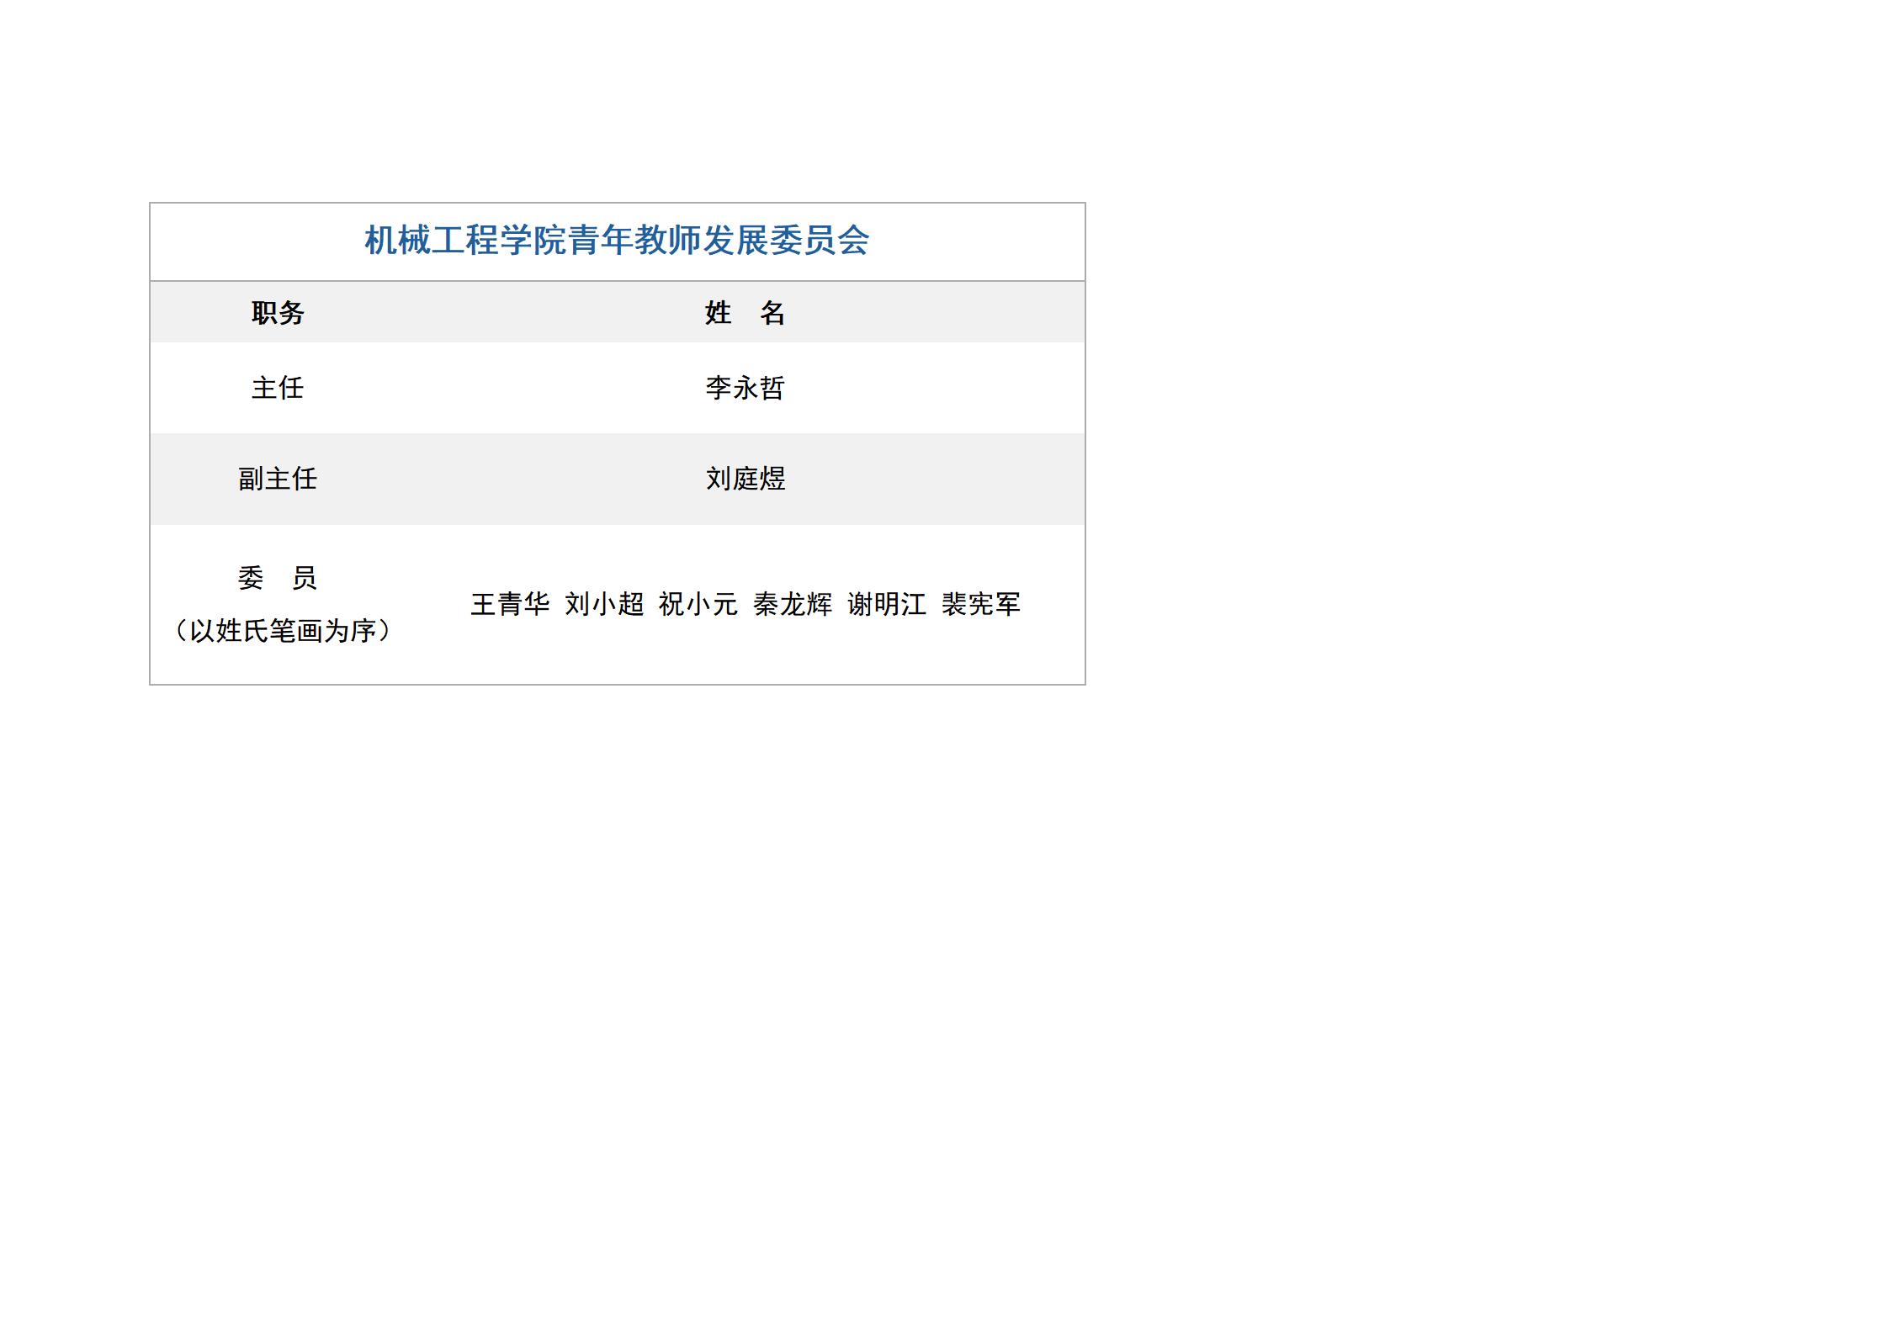Select the 副主任 cell
This screenshot has width=1889, height=1335.
(278, 479)
